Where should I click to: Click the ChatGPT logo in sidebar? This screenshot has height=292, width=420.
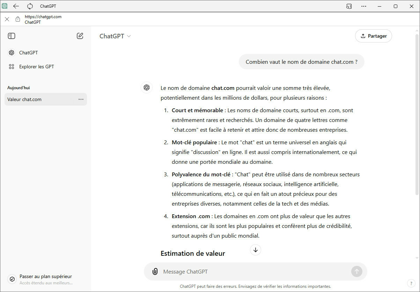pyautogui.click(x=12, y=53)
